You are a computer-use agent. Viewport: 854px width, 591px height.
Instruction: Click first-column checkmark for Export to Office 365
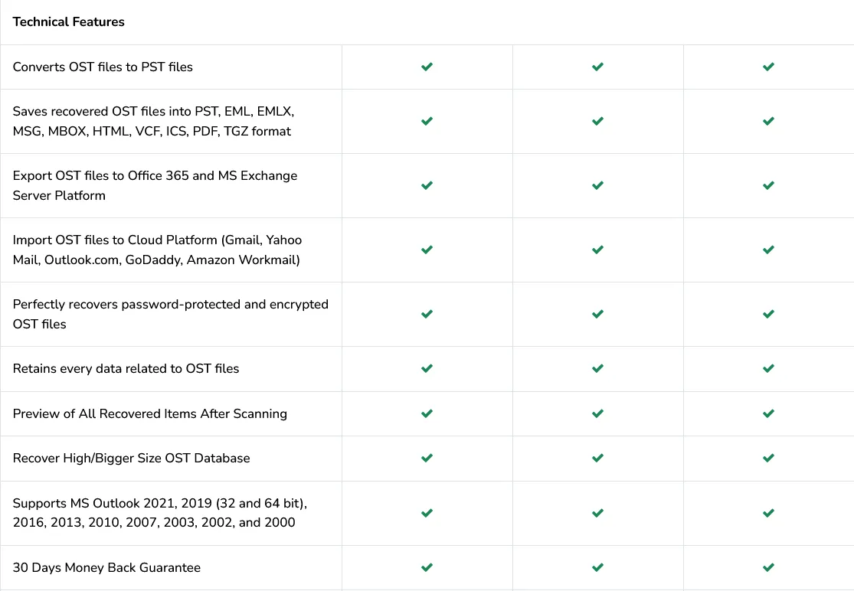click(427, 185)
